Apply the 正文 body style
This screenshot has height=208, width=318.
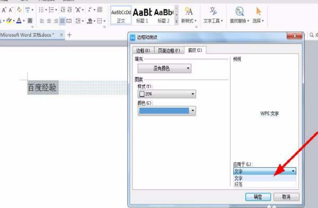coord(121,16)
